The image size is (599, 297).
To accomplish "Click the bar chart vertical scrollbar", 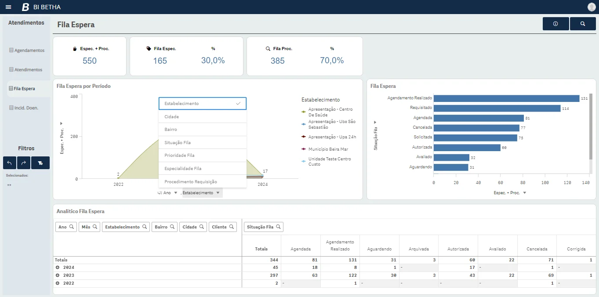I will (591, 126).
